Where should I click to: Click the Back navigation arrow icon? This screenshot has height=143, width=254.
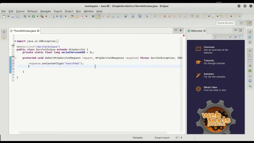227,16
